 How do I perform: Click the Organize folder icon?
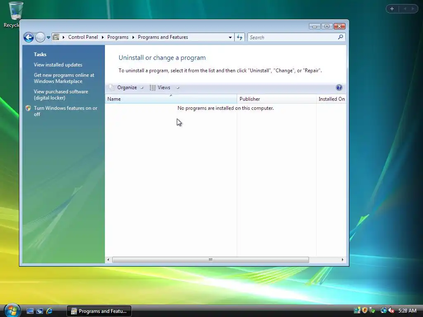112,88
